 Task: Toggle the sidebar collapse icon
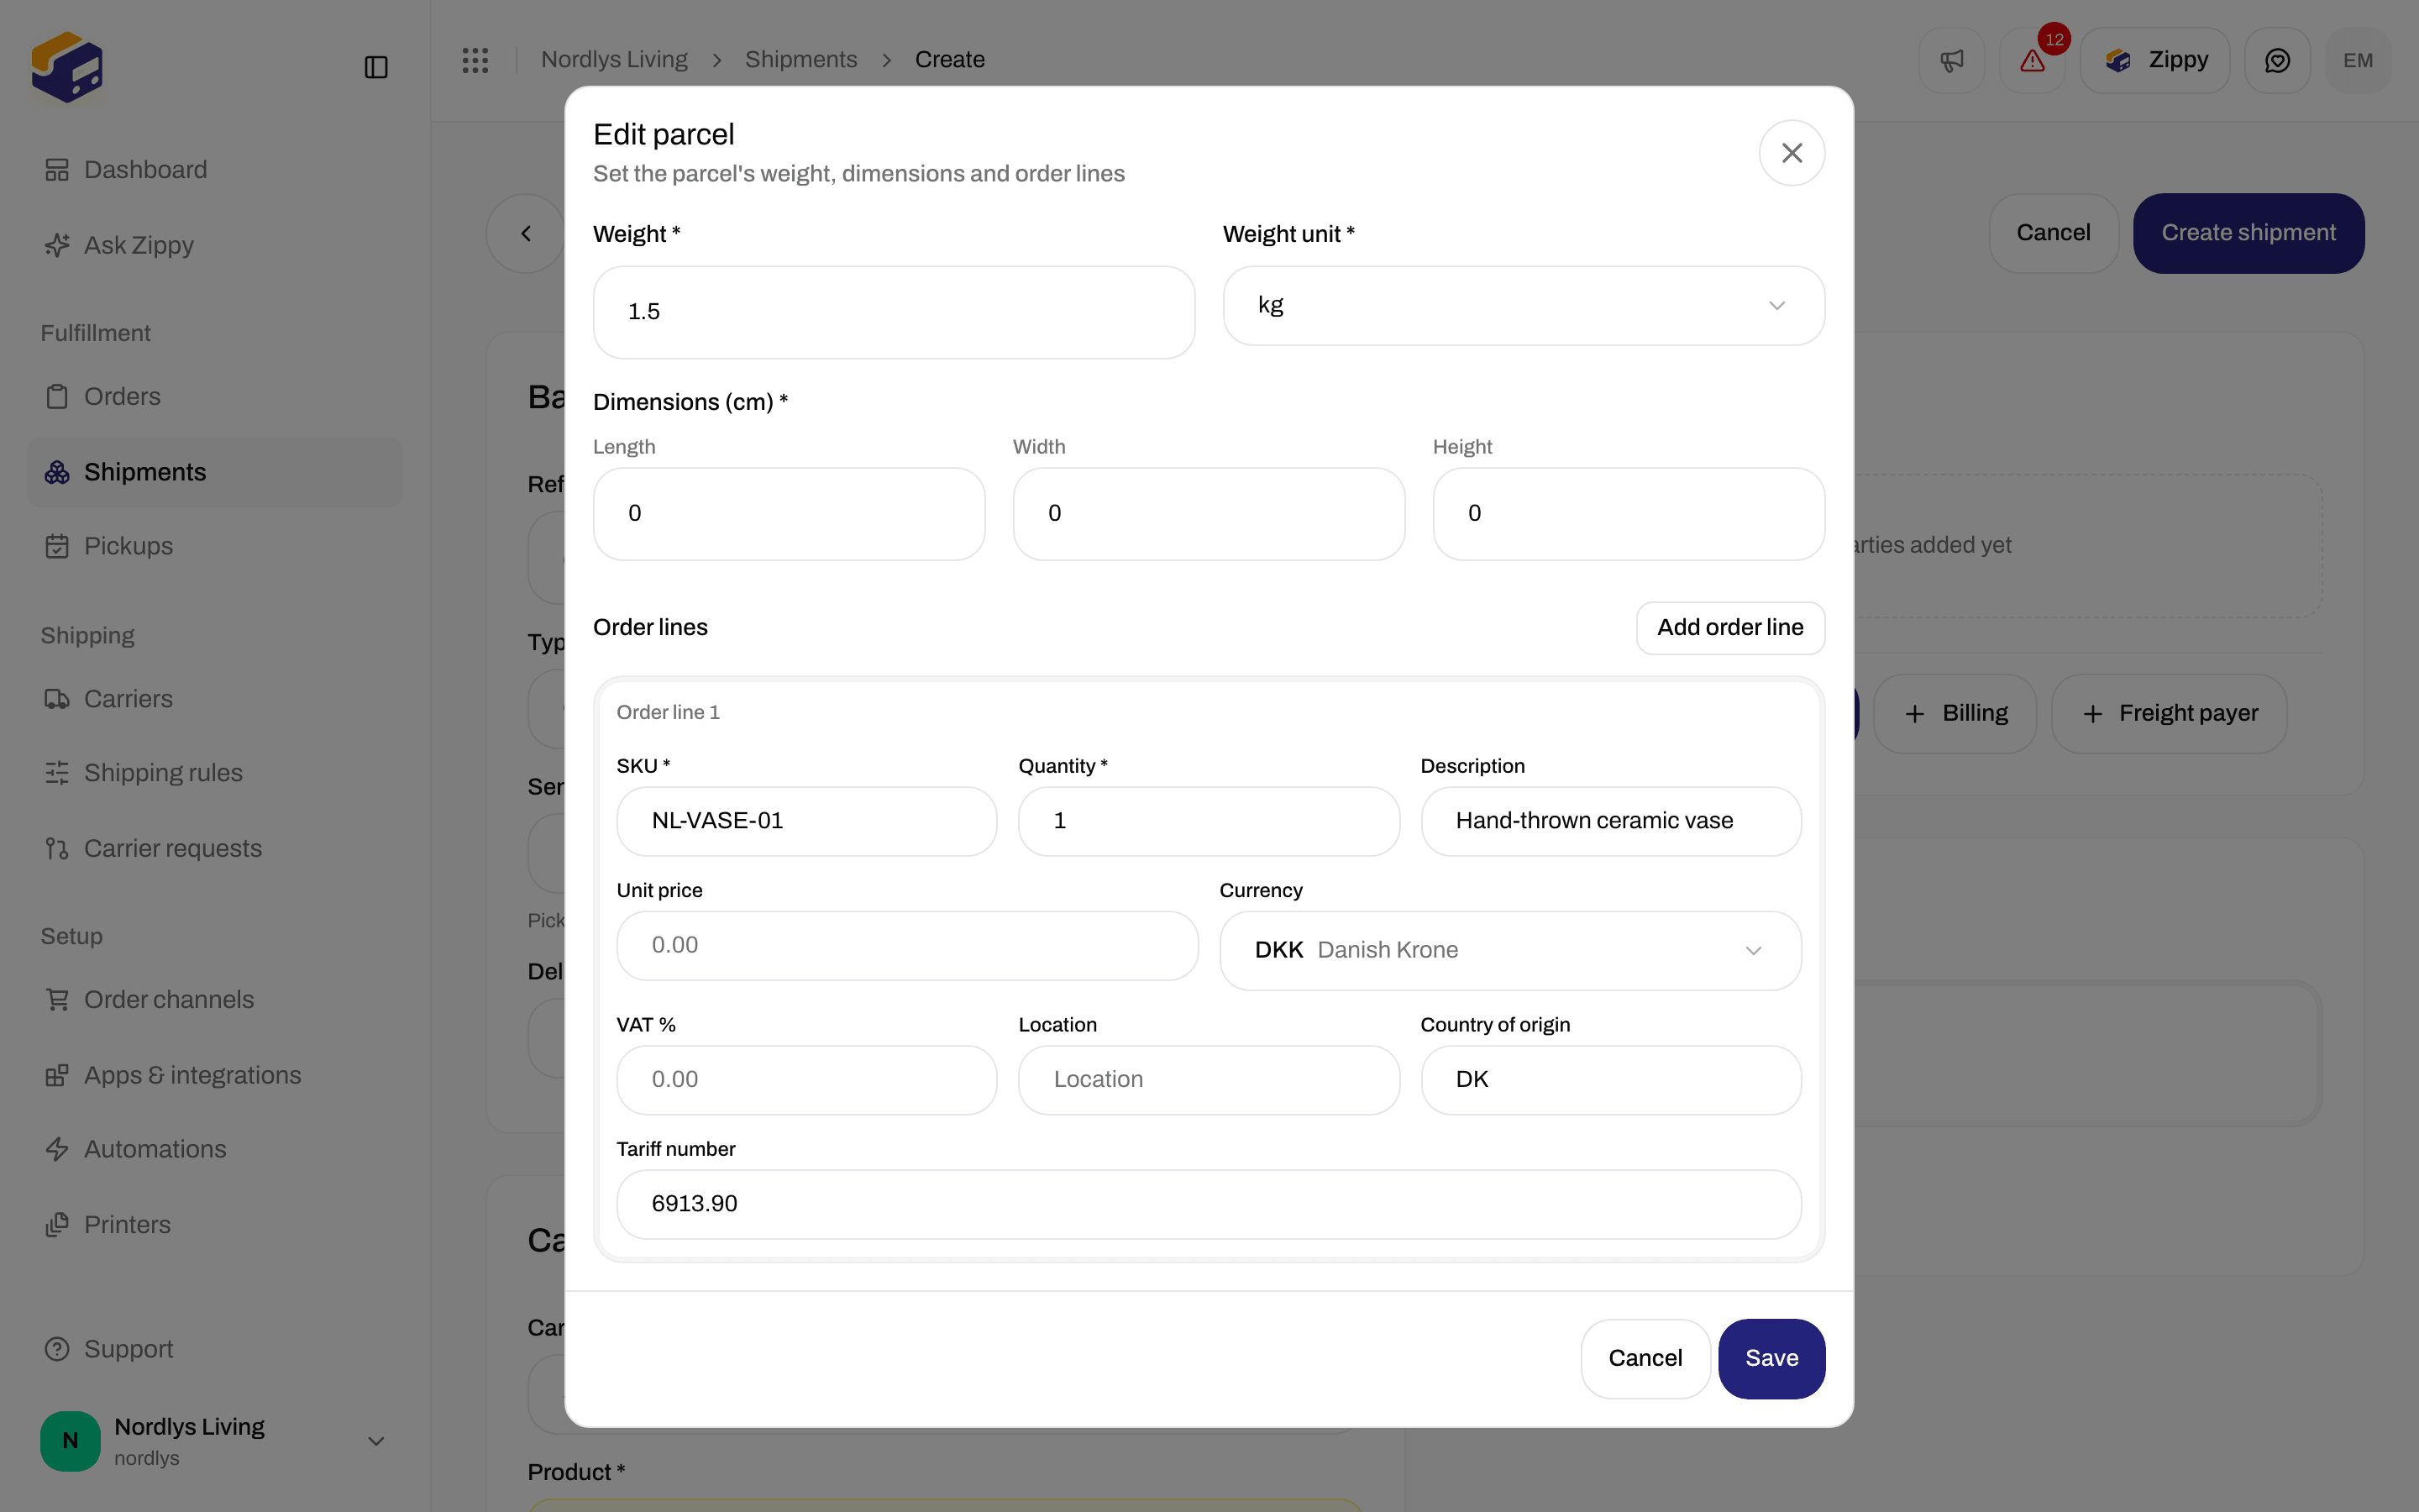(375, 67)
